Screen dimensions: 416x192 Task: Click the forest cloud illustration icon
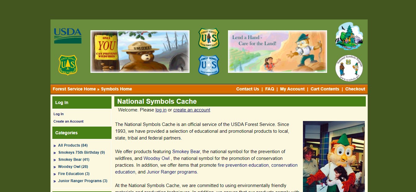349,36
